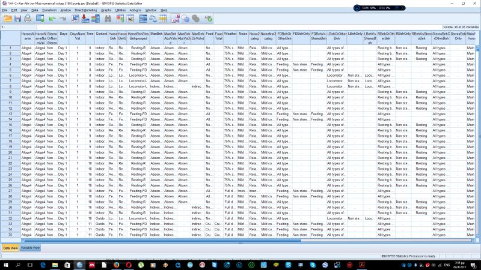Open Recall recently used dialogs icon
The image size is (481, 270).
point(40,19)
